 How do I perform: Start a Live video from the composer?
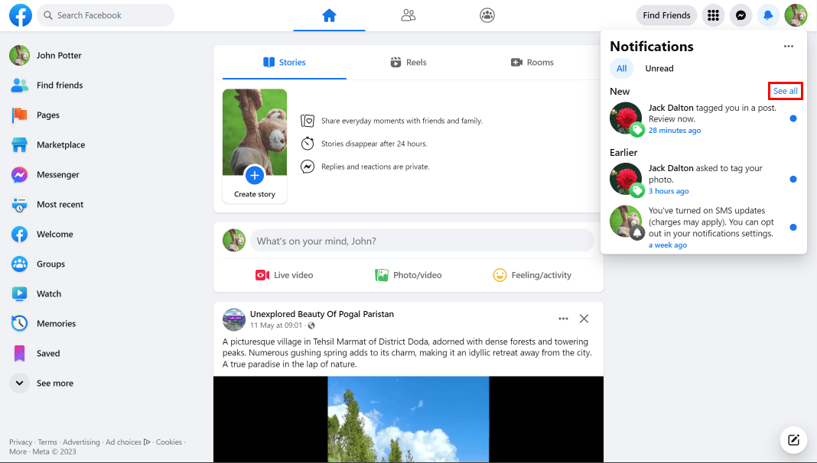click(x=284, y=274)
